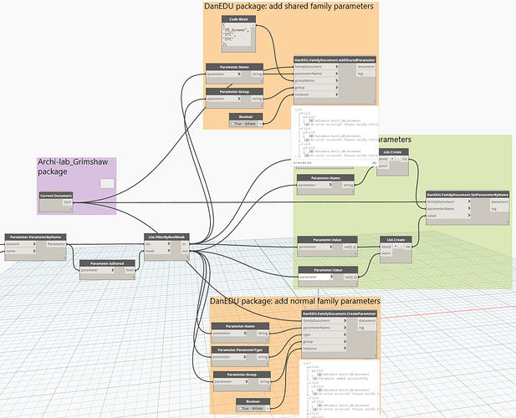Open list port chevron on List.FilterByBoolMask node
This screenshot has height=418, width=516.
[169, 244]
